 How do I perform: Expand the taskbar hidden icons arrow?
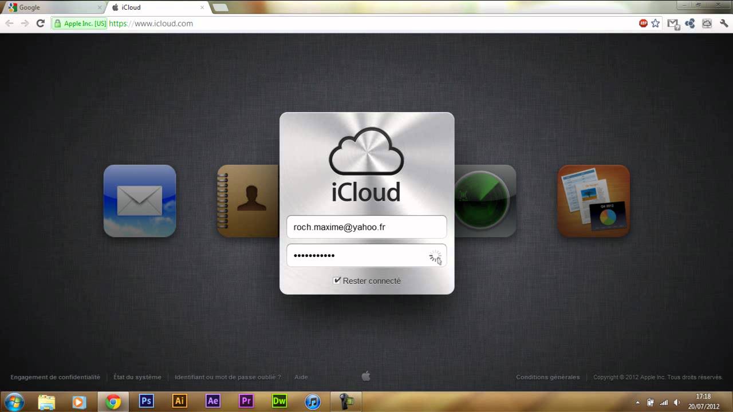tap(637, 401)
